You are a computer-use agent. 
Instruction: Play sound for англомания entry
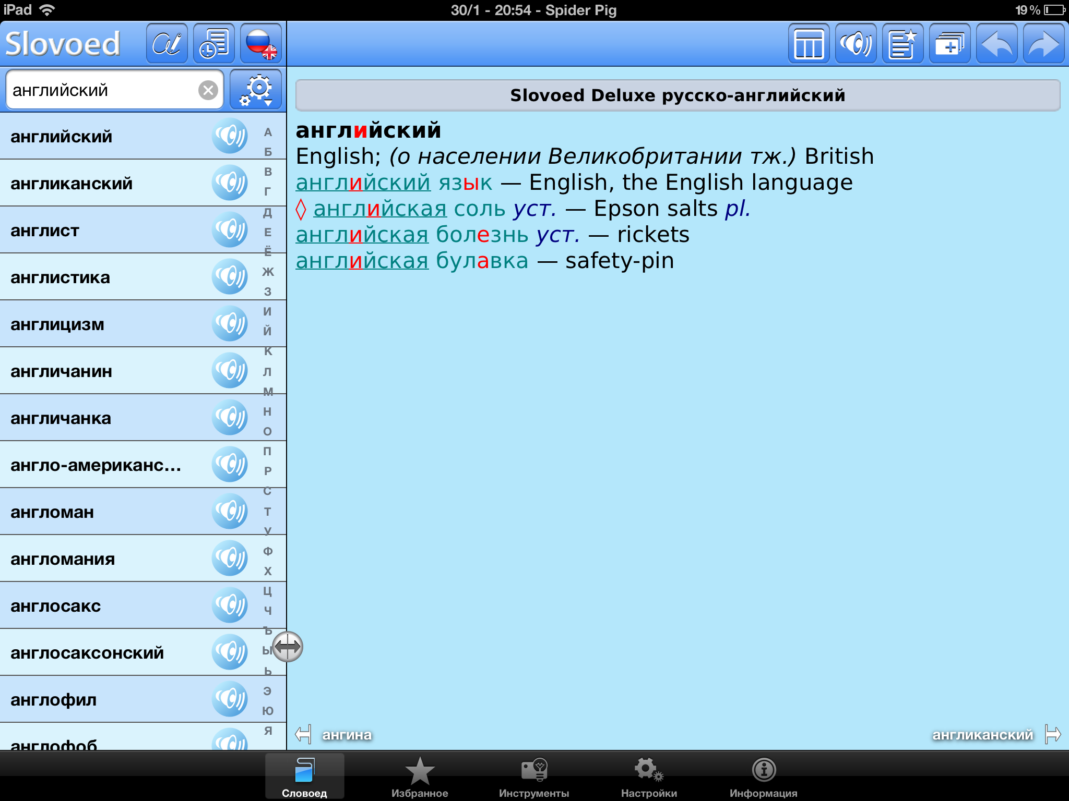230,559
